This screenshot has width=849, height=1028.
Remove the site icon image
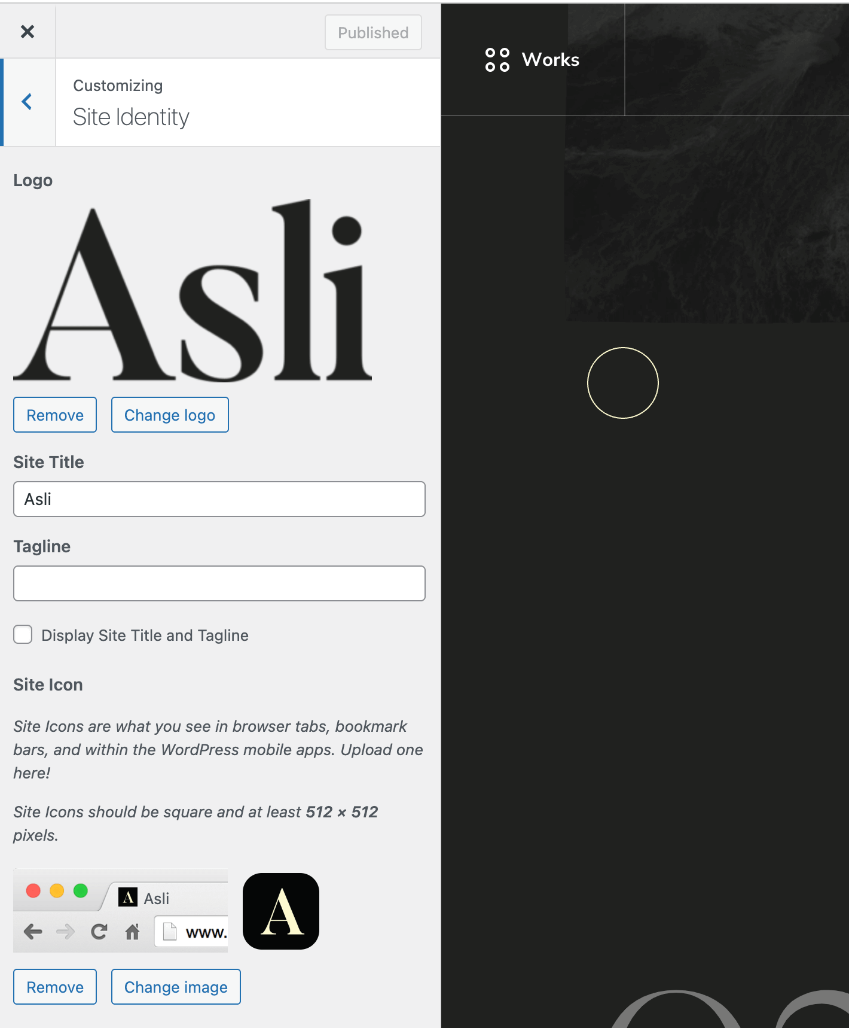[x=55, y=987]
